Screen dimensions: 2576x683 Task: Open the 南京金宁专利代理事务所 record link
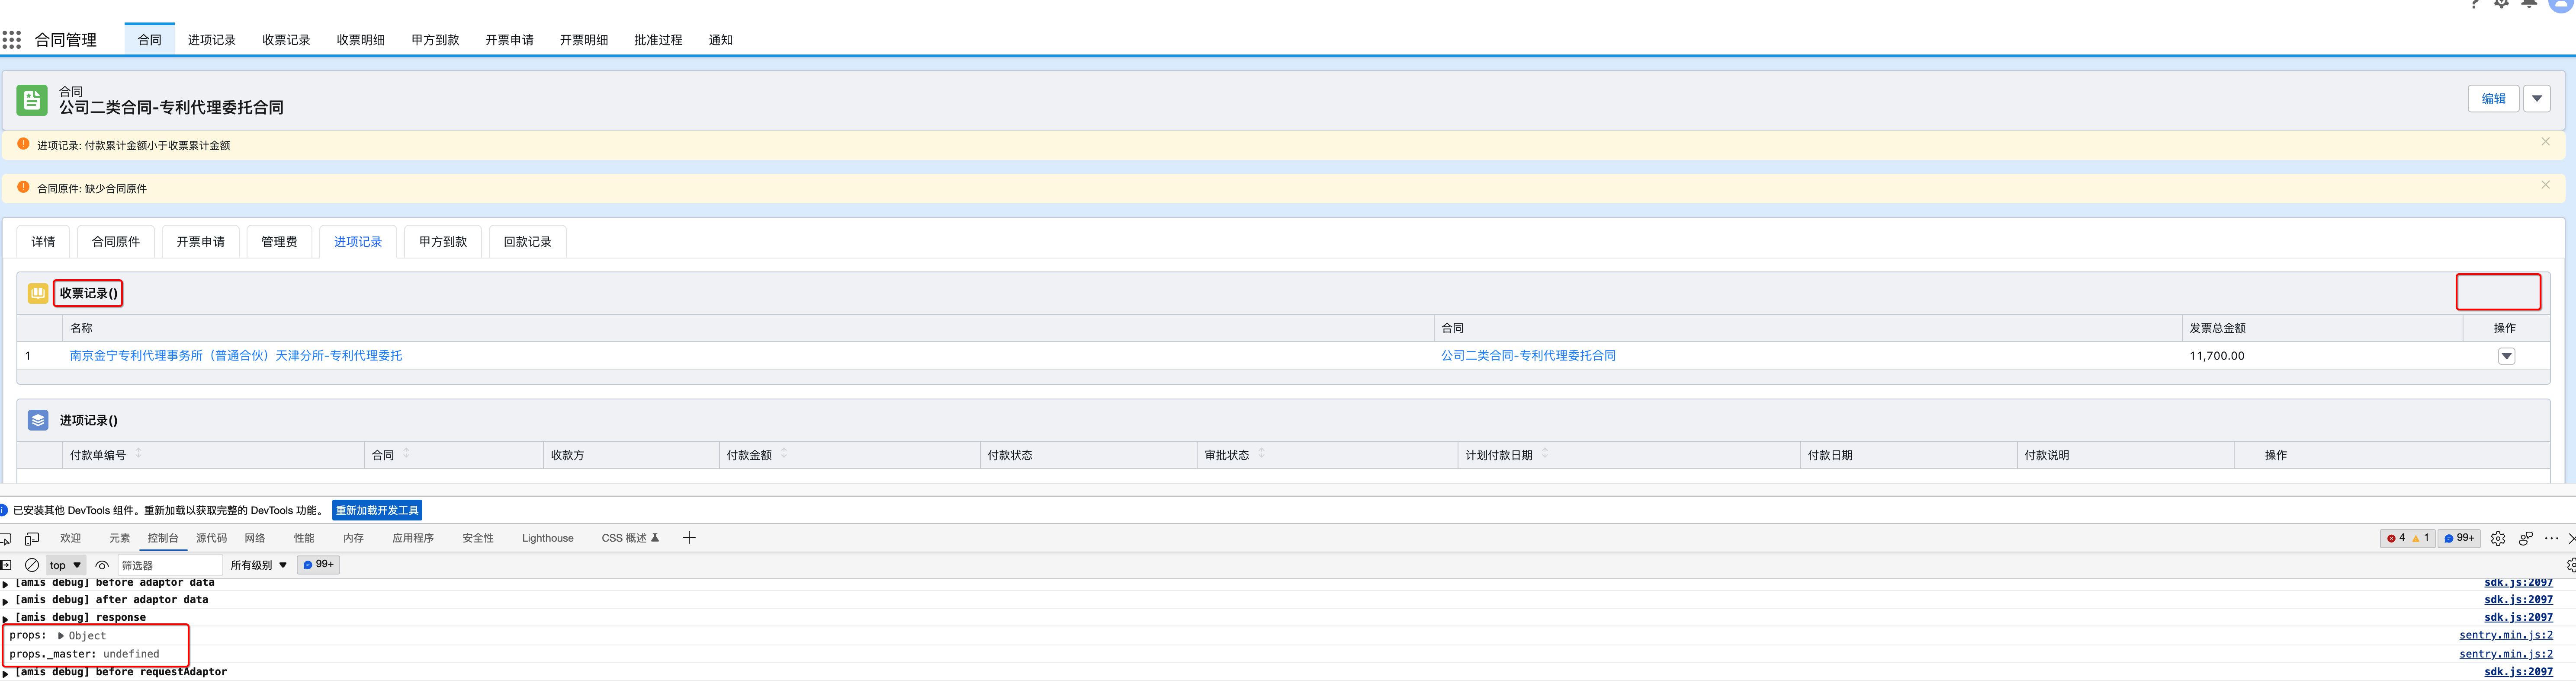coord(236,355)
